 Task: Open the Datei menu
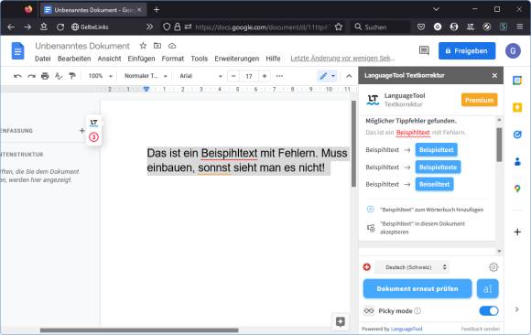tap(43, 59)
